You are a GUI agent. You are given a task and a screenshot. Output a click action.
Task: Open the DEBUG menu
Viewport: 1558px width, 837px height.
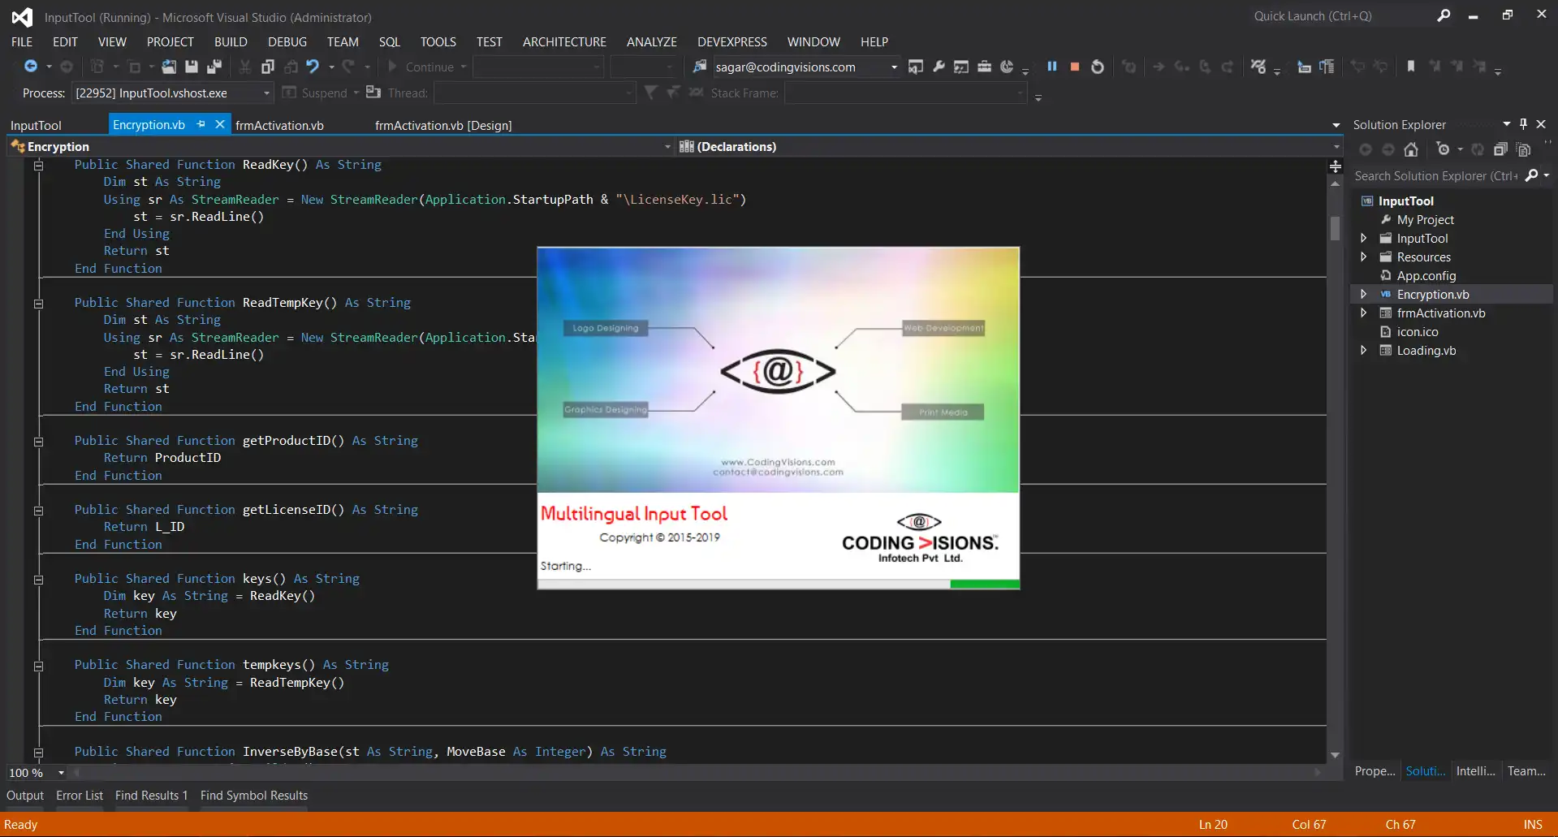[x=287, y=41]
